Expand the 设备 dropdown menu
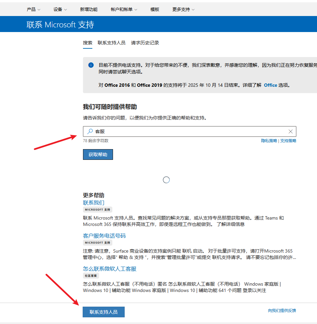 [x=60, y=9]
